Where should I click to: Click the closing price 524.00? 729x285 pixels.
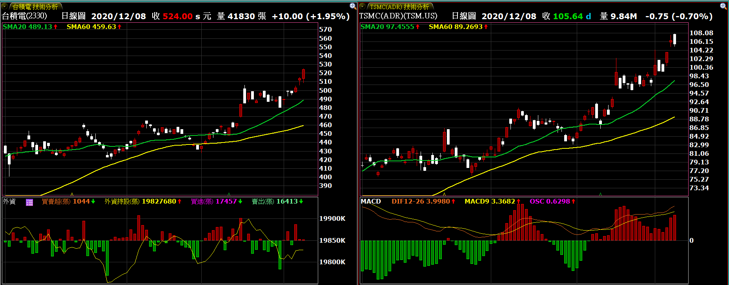pyautogui.click(x=178, y=16)
